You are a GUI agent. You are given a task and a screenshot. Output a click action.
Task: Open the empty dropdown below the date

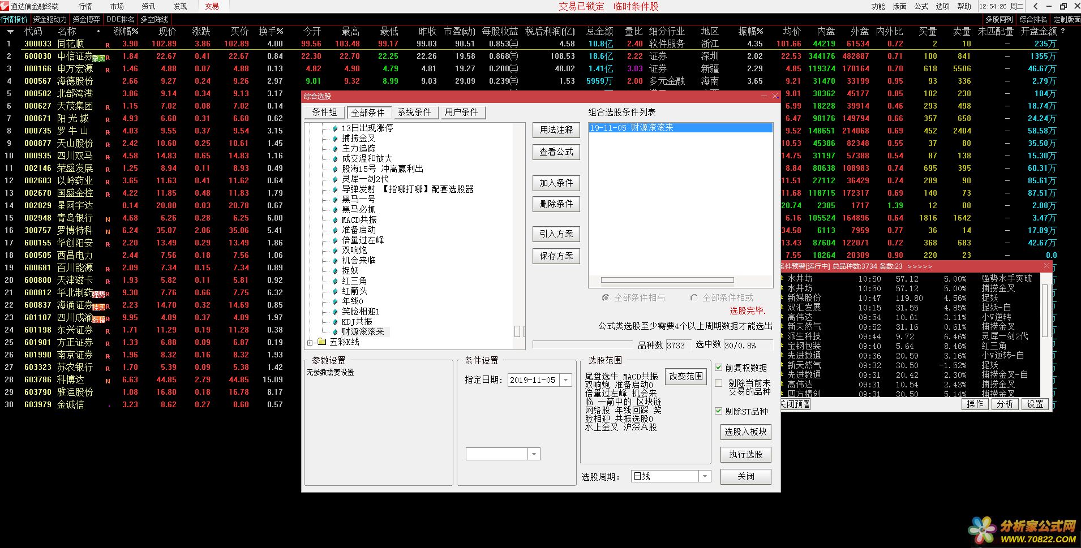(534, 454)
